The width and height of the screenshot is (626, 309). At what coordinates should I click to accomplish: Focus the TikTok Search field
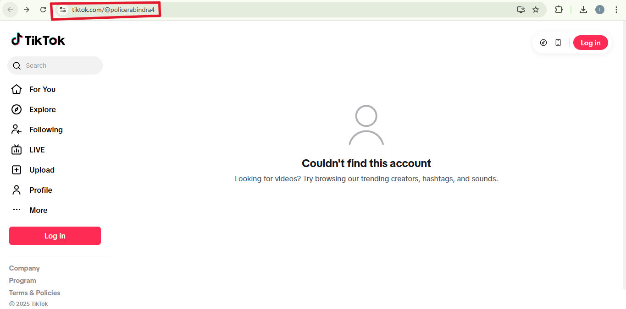[55, 65]
